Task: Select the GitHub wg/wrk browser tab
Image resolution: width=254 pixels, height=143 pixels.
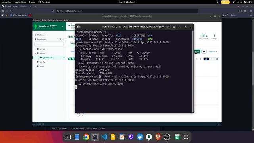Action: point(16,6)
